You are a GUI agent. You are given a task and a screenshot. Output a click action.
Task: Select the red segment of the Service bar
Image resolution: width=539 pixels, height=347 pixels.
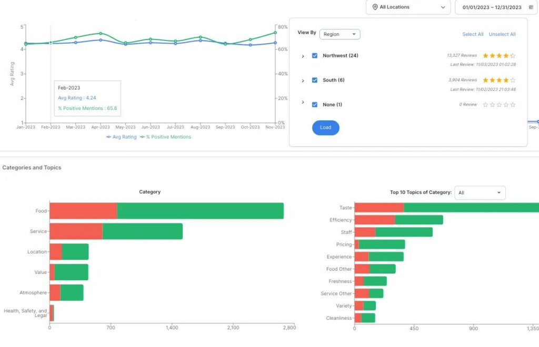(76, 231)
